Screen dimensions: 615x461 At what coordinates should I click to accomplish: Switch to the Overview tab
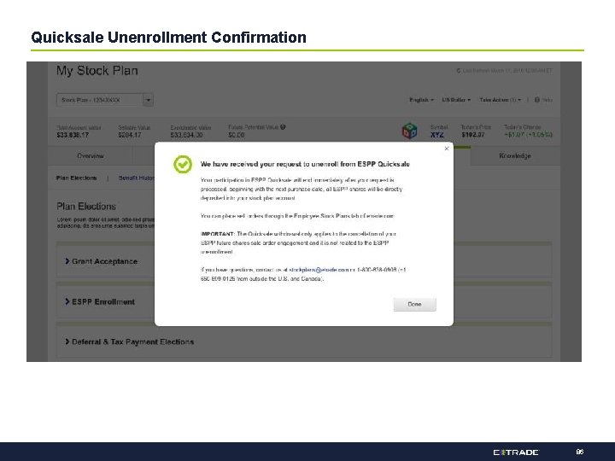click(x=91, y=156)
